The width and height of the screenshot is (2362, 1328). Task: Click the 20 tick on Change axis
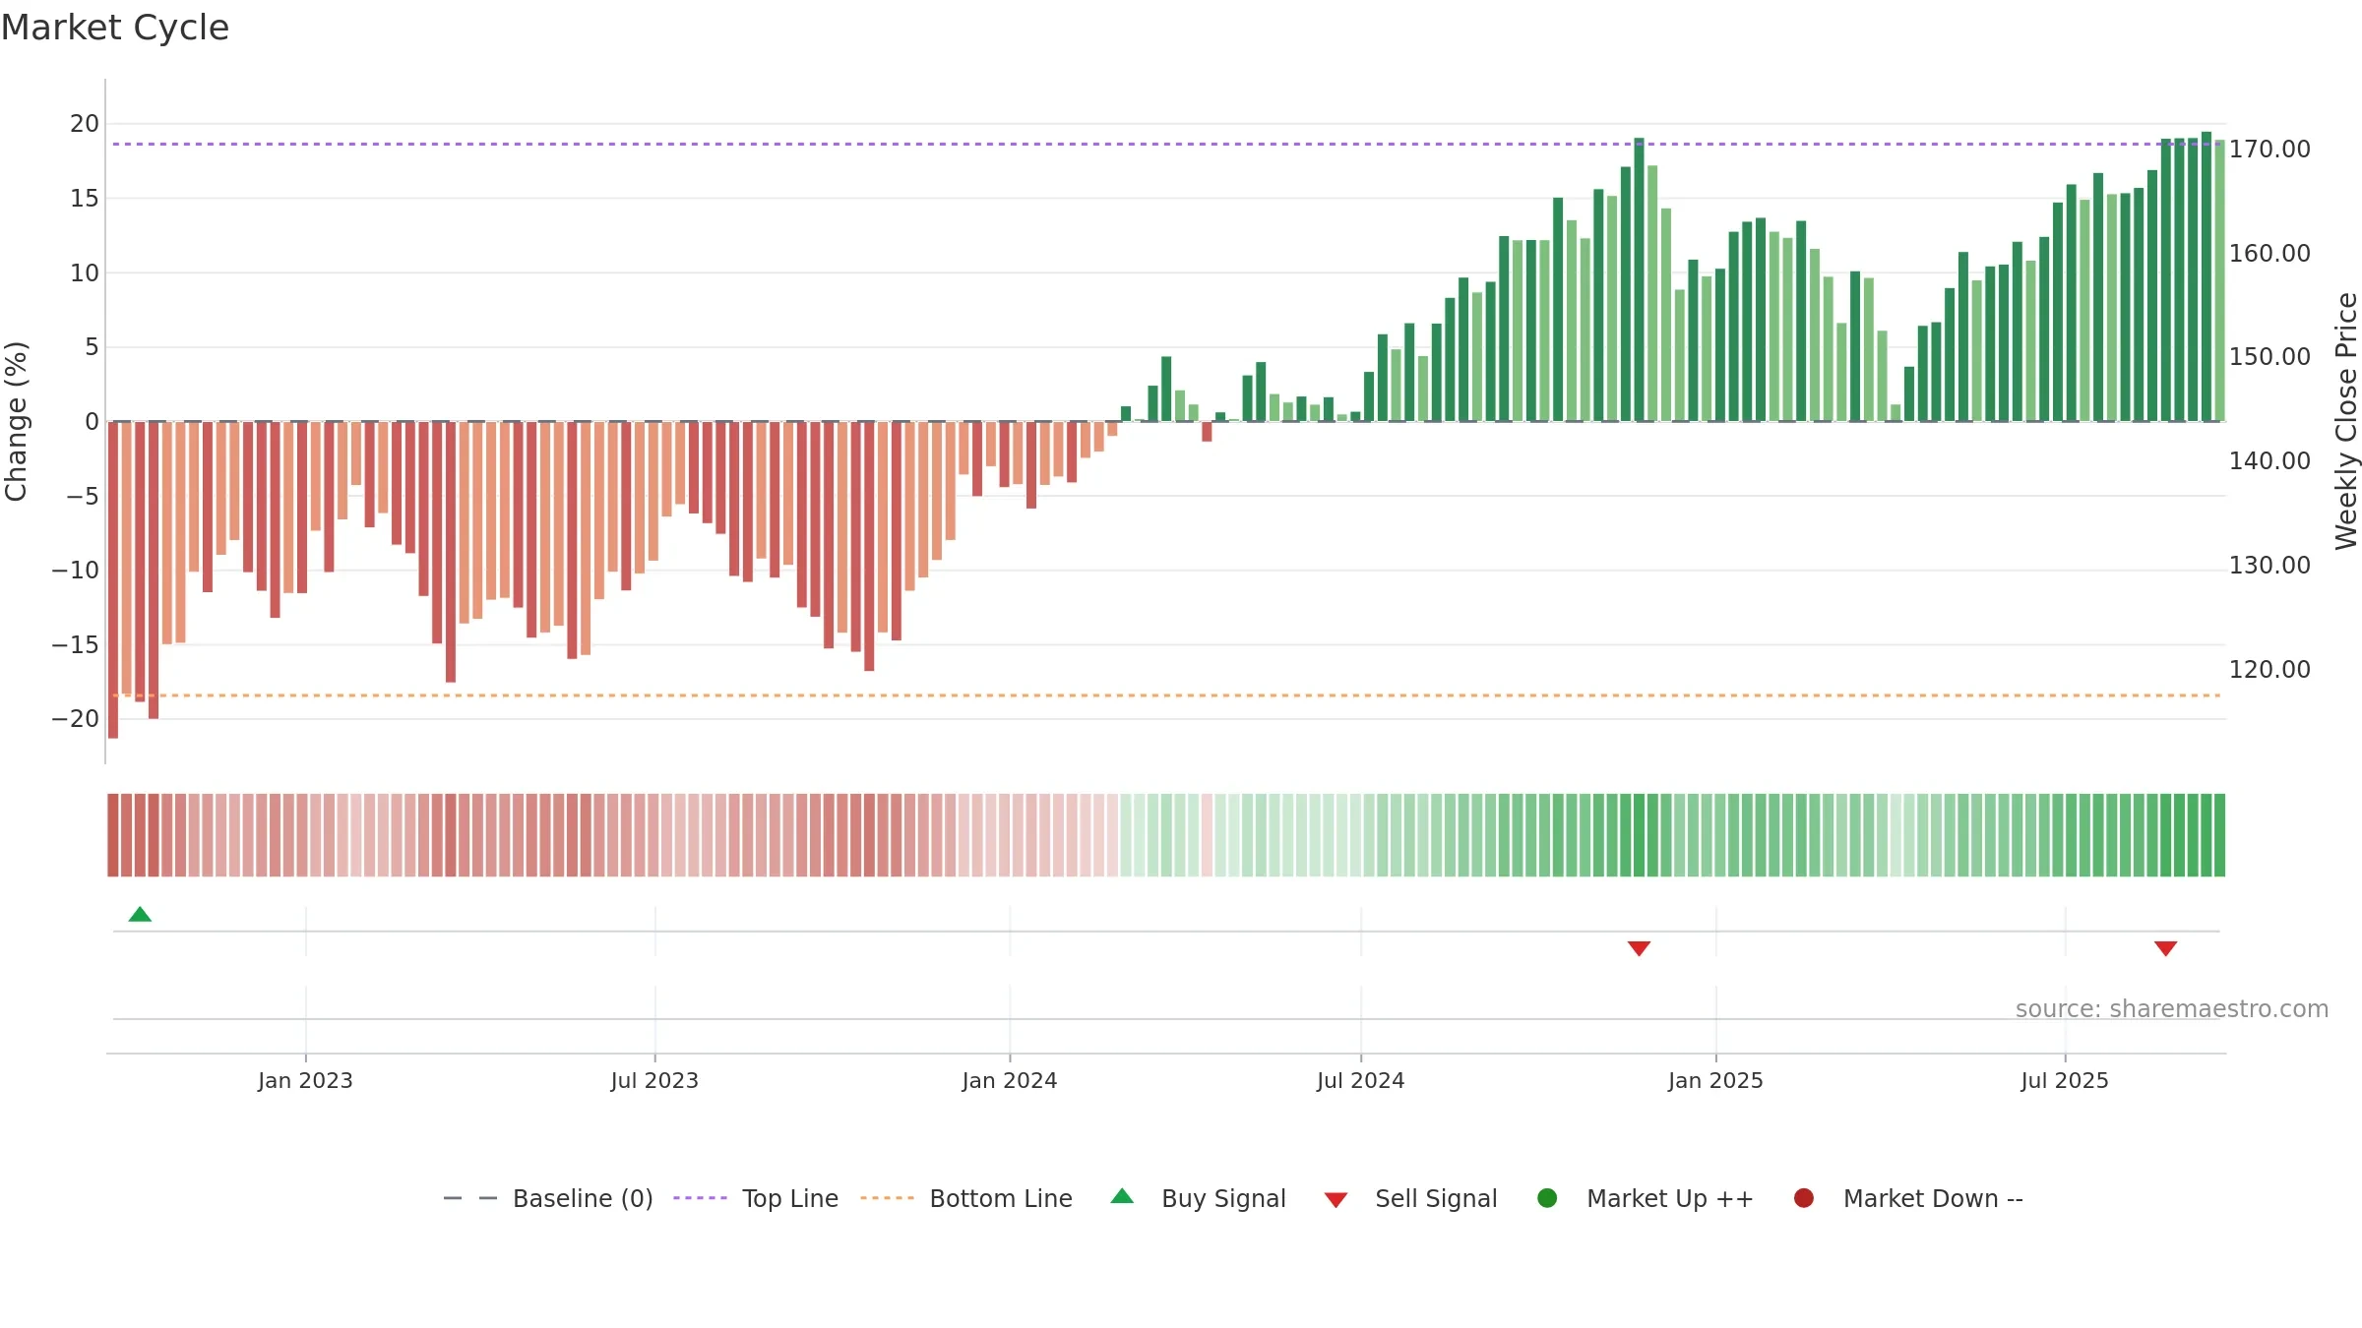[x=85, y=124]
